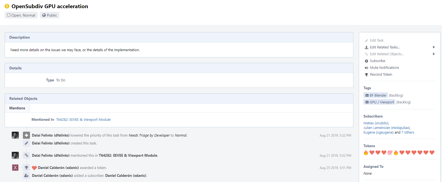Viewport: 442px width, 182px height.
Task: Click the 100 emoji token in Tokens
Action: pyautogui.click(x=390, y=153)
